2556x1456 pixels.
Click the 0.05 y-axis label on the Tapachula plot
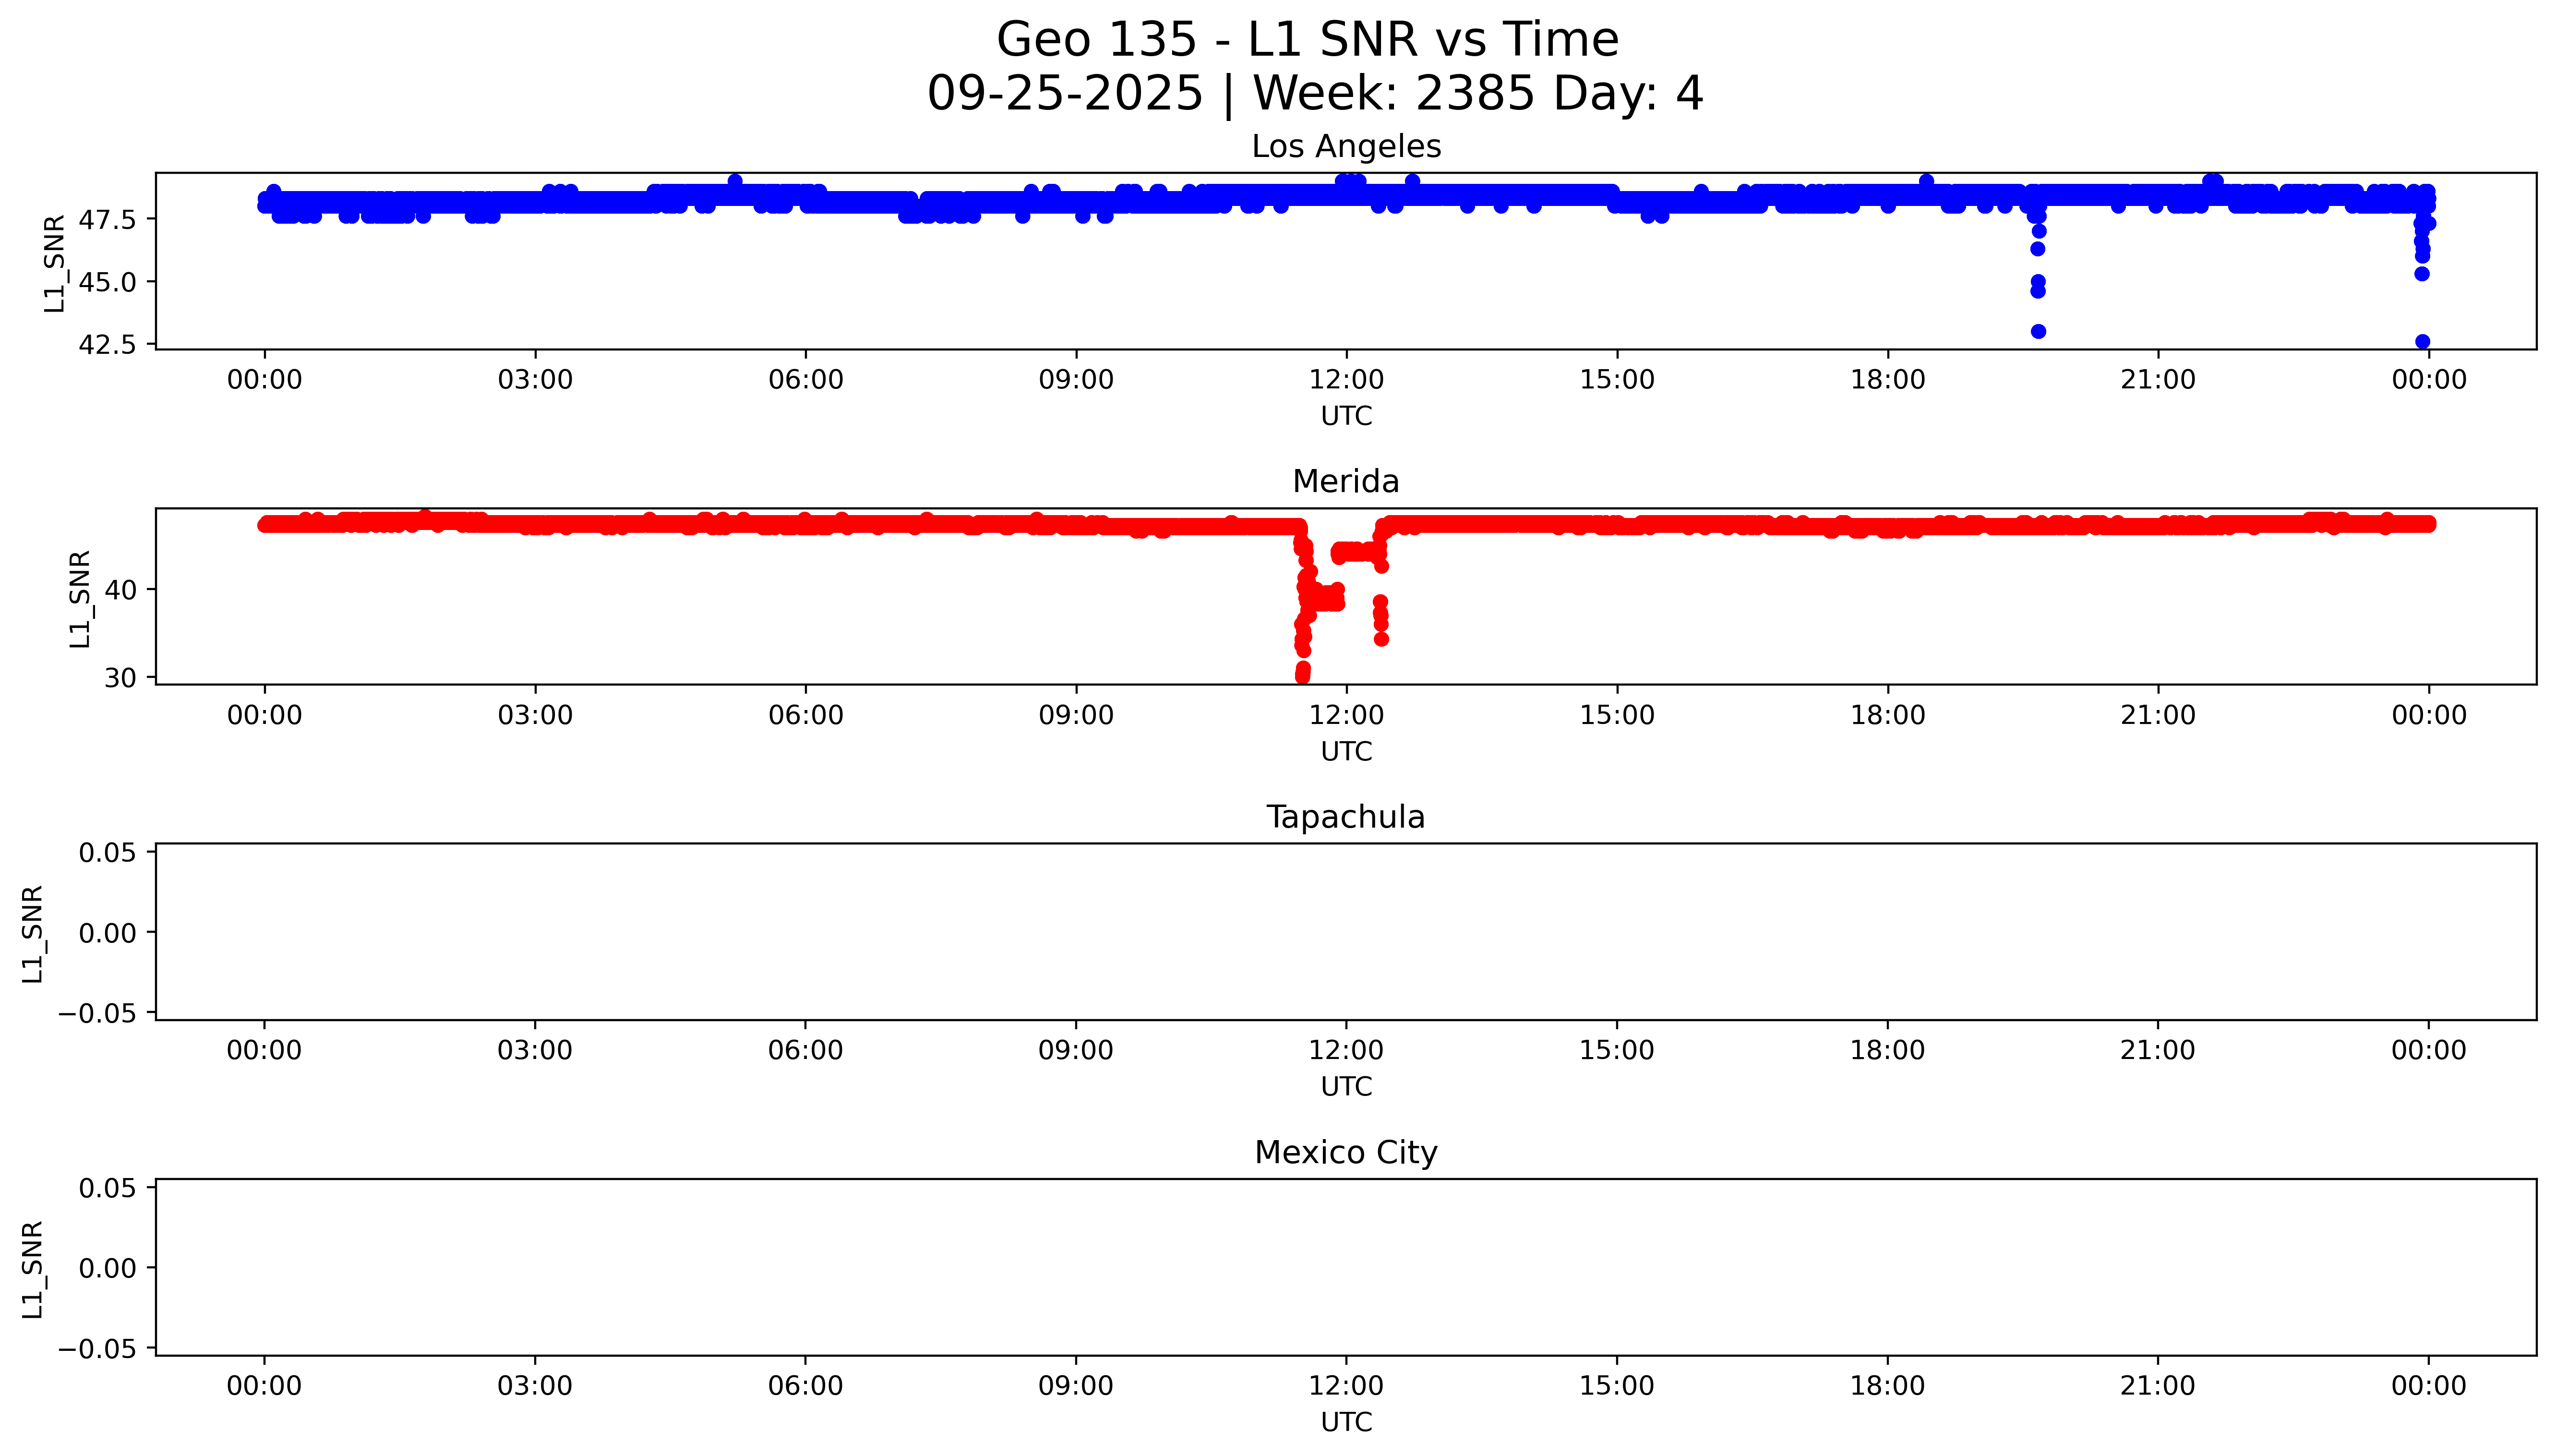pyautogui.click(x=108, y=853)
